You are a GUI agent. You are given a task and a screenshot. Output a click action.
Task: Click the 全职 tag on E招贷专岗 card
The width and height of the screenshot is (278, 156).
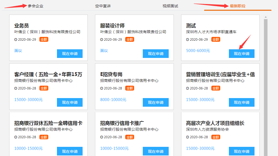[130, 88]
